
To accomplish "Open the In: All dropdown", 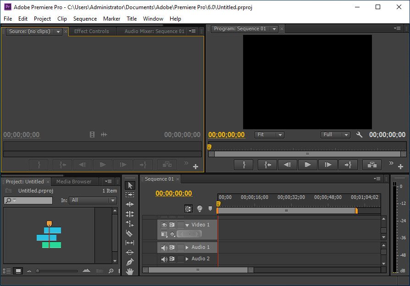I will click(93, 200).
